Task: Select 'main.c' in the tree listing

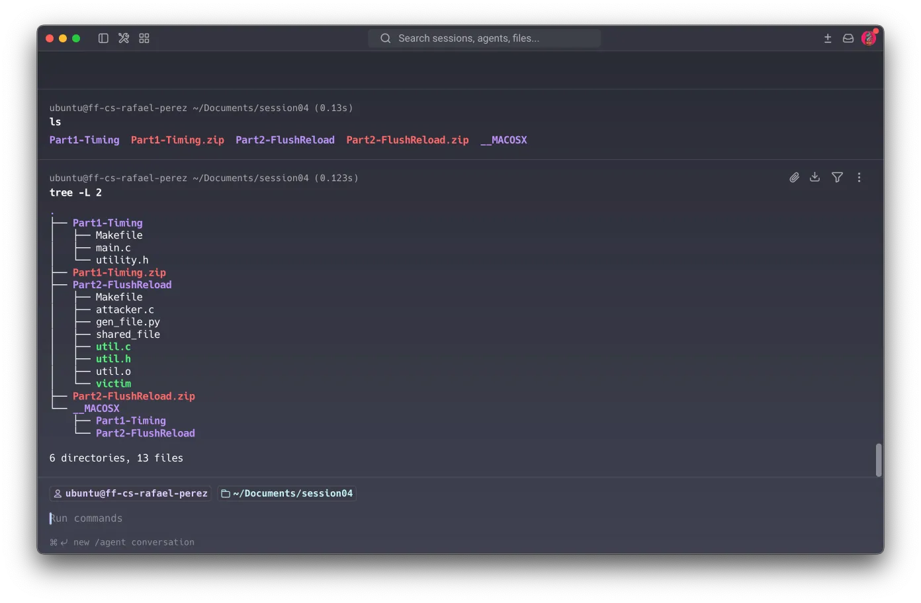Action: click(113, 248)
